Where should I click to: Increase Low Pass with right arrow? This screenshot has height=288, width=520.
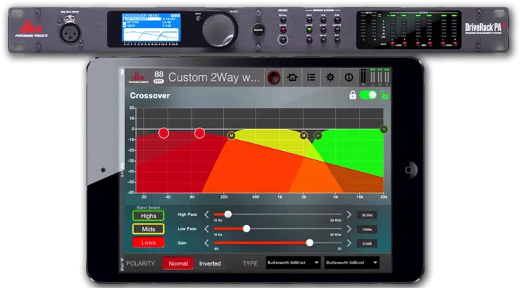tap(349, 229)
